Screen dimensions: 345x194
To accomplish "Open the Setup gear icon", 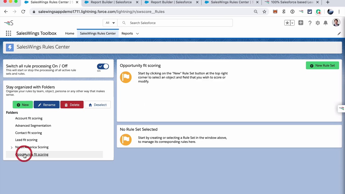I will [x=318, y=23].
